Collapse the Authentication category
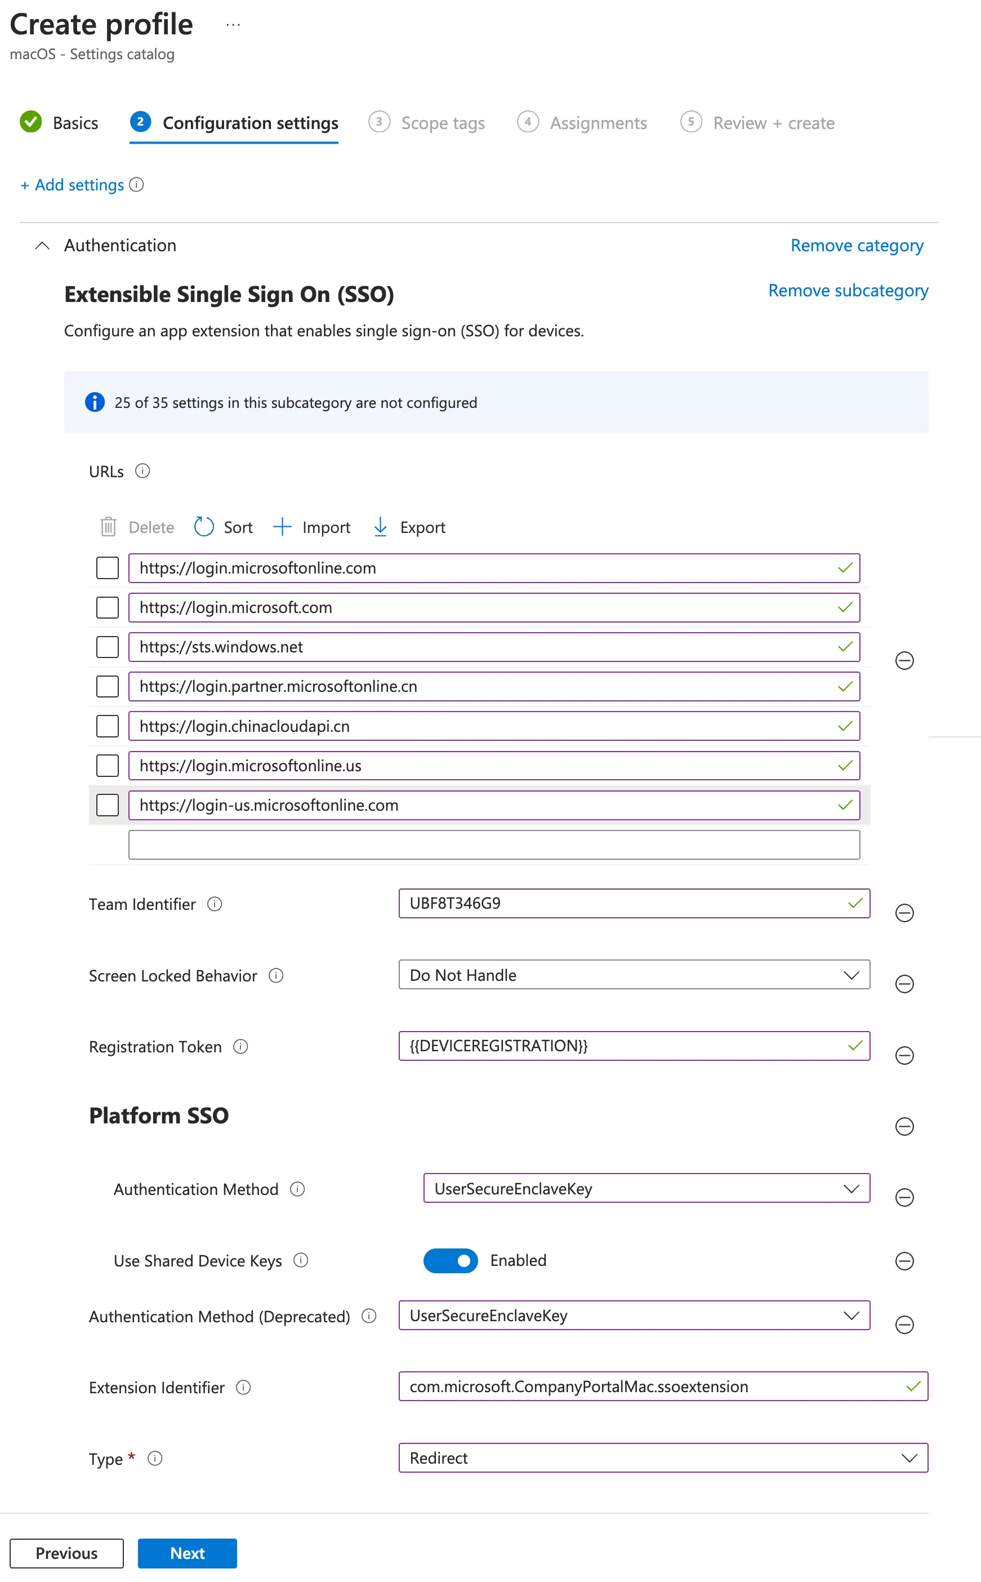 [42, 245]
